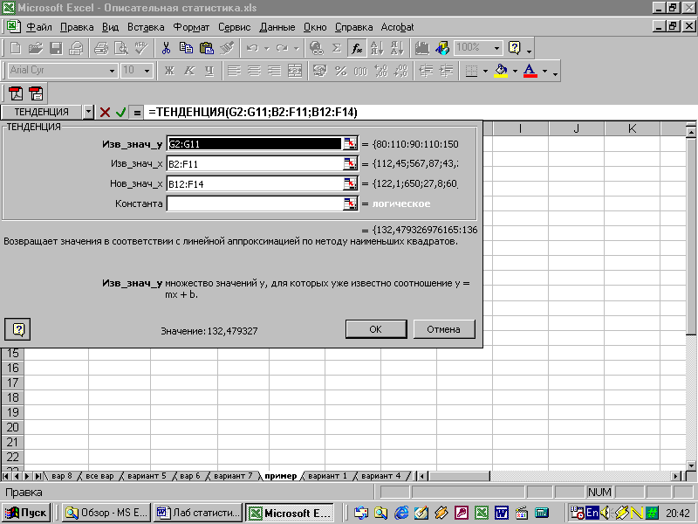Apply percent style
Image resolution: width=698 pixels, height=524 pixels.
[x=340, y=71]
